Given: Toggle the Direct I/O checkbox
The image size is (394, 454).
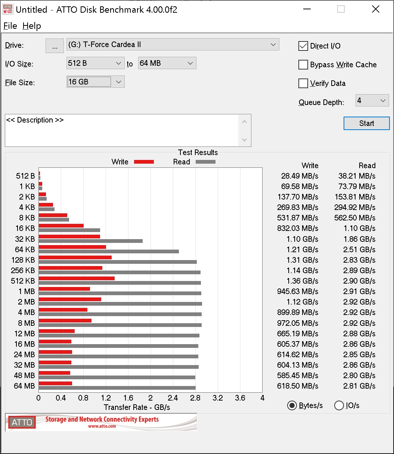Looking at the screenshot, I should [x=303, y=46].
